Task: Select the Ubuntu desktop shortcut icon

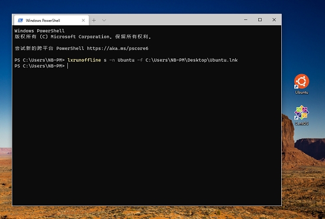Action: click(x=301, y=81)
